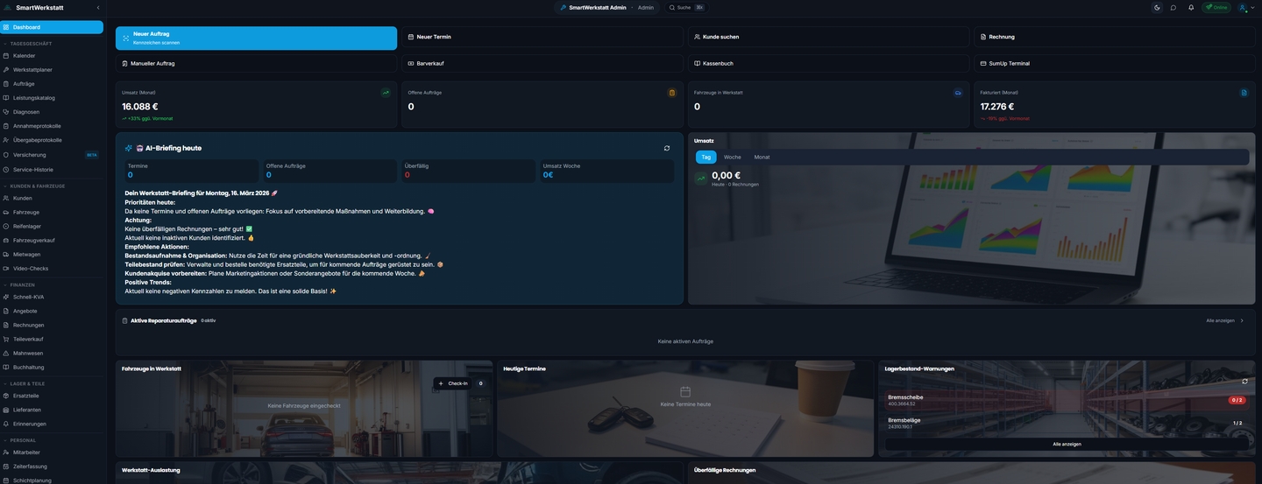
Task: Toggle dark mode with the moon icon
Action: [1157, 7]
